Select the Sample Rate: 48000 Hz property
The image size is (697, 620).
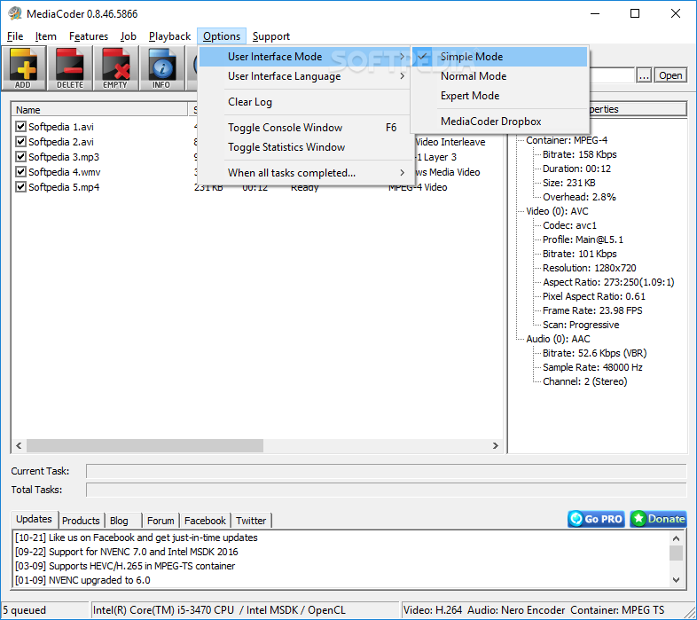[592, 367]
